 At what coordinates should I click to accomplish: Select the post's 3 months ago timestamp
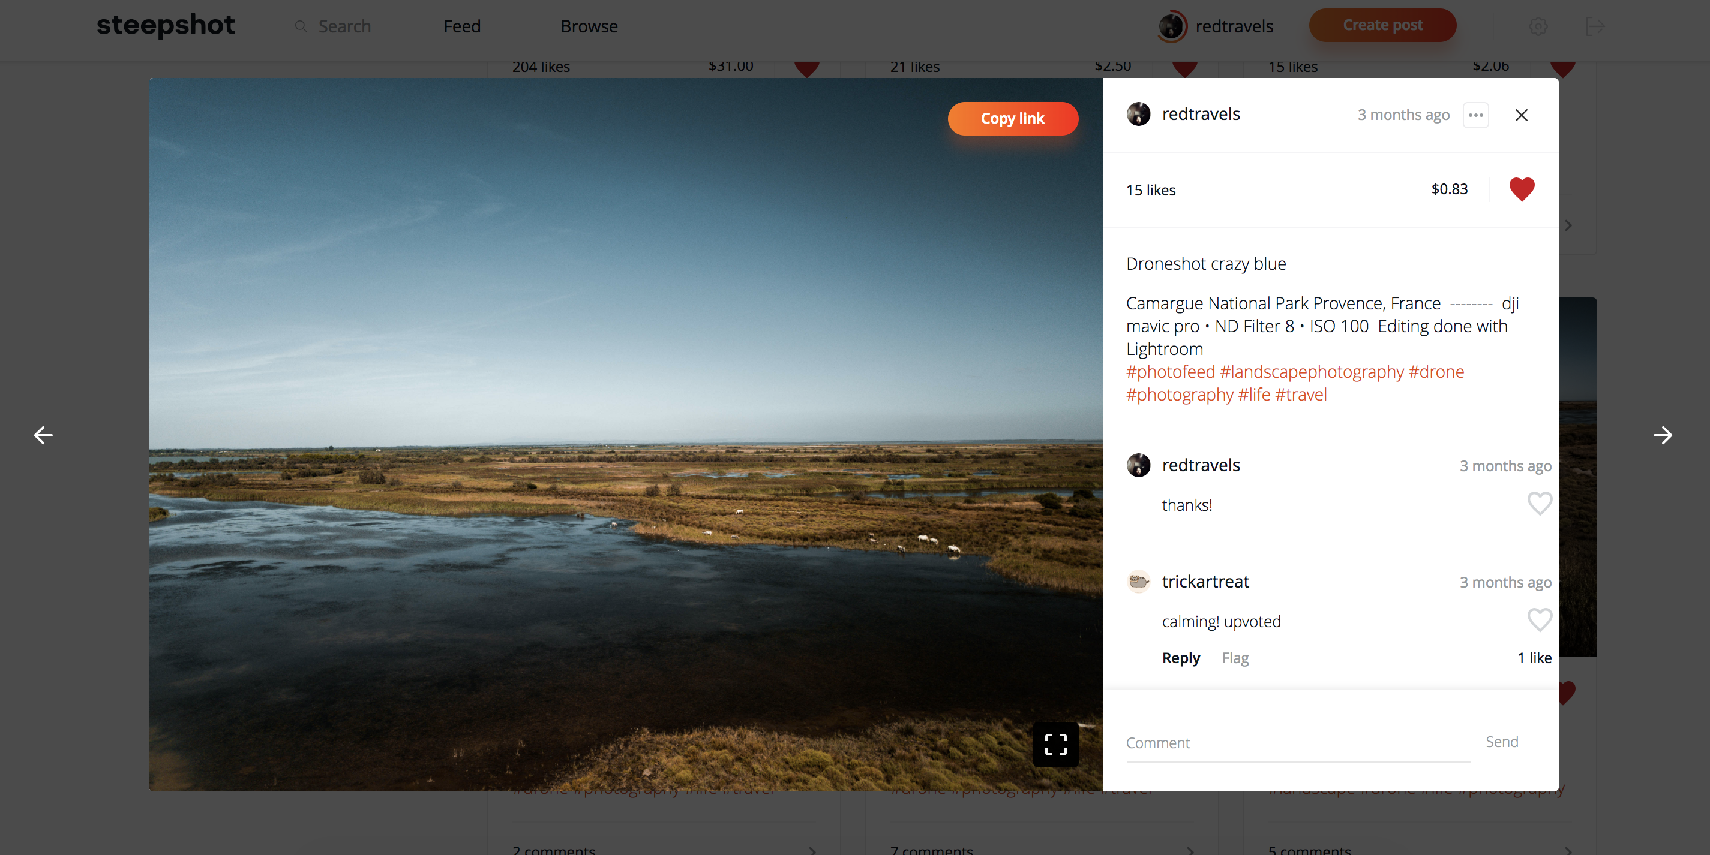(x=1403, y=115)
